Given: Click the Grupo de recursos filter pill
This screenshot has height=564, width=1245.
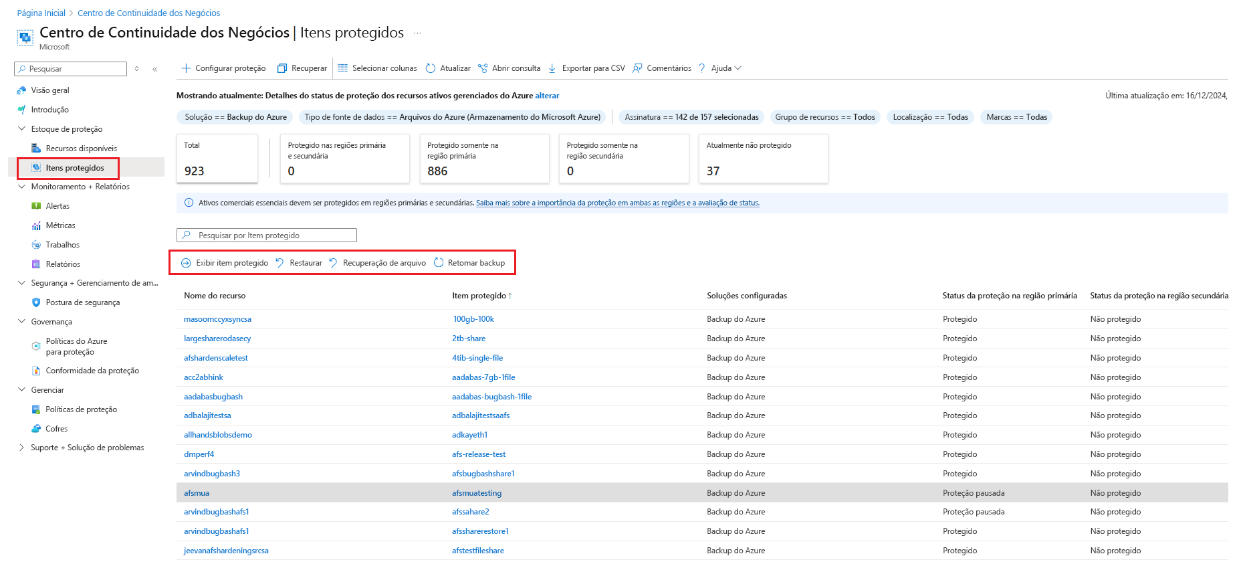Looking at the screenshot, I should 825,117.
